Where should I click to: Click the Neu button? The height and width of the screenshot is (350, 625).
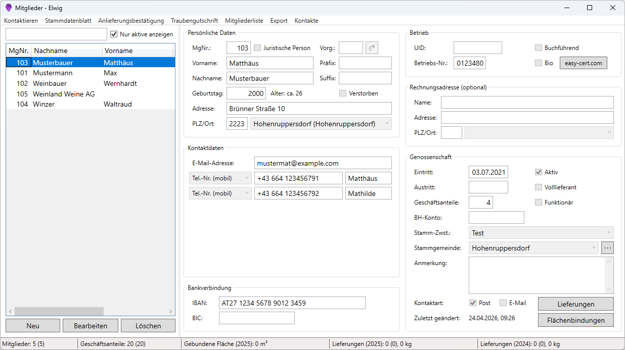(x=33, y=326)
